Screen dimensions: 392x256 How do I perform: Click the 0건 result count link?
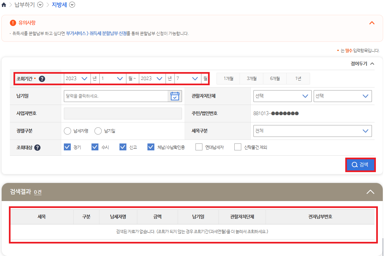click(38, 192)
